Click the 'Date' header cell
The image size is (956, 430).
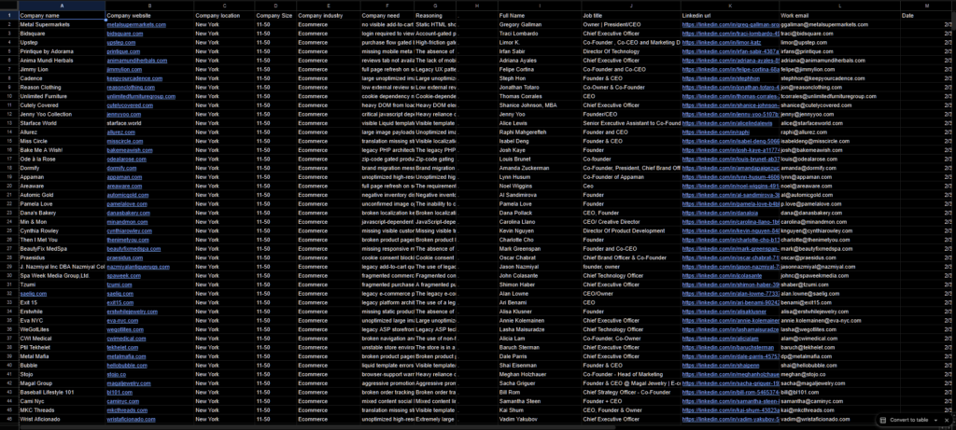[x=927, y=15]
